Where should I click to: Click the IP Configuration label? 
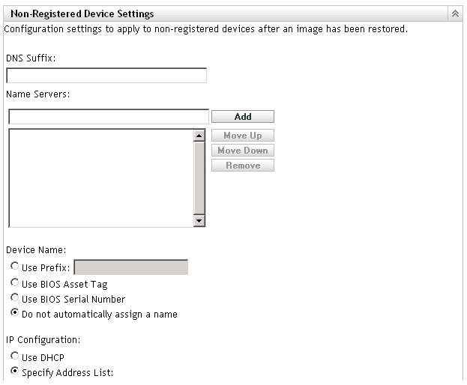coord(43,340)
